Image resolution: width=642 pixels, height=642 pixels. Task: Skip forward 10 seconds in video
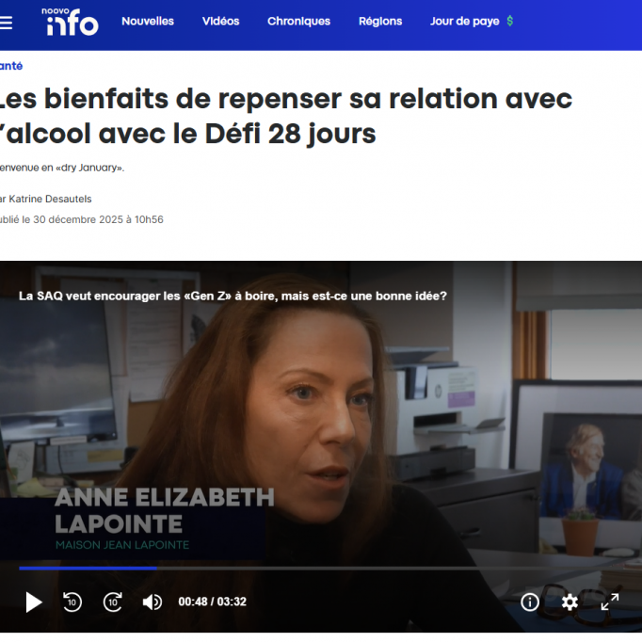(x=113, y=602)
